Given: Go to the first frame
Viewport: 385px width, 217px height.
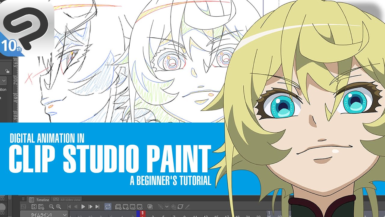Looking at the screenshot, I should click(x=69, y=206).
